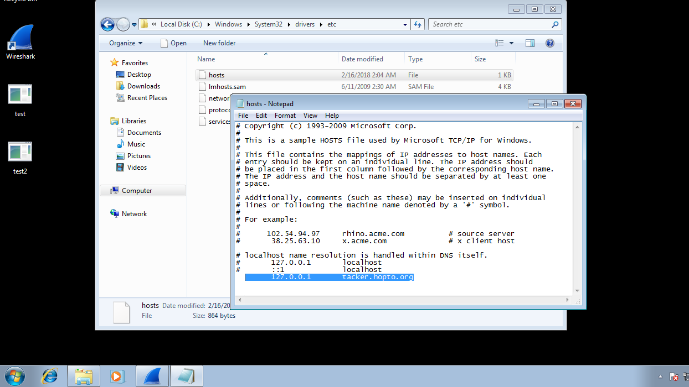Switch to Windows Explorer taskbar button
The width and height of the screenshot is (689, 387).
(x=84, y=376)
